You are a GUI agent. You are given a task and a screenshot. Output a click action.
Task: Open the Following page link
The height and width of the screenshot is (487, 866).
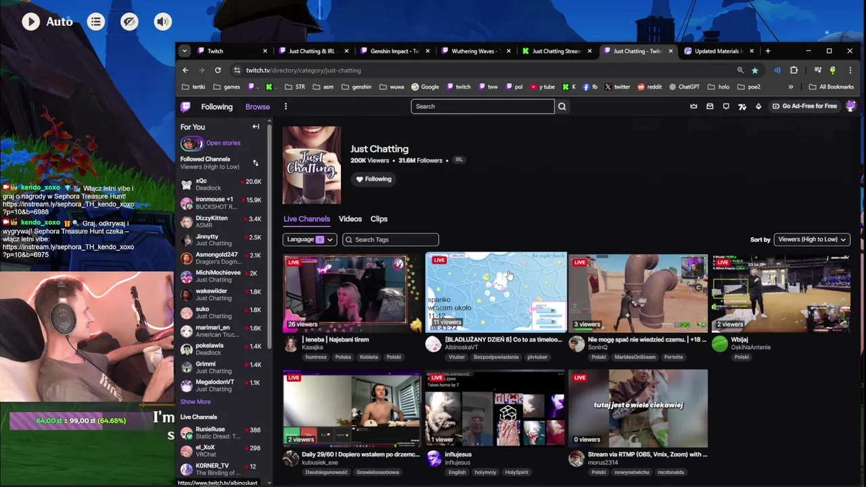pos(216,107)
